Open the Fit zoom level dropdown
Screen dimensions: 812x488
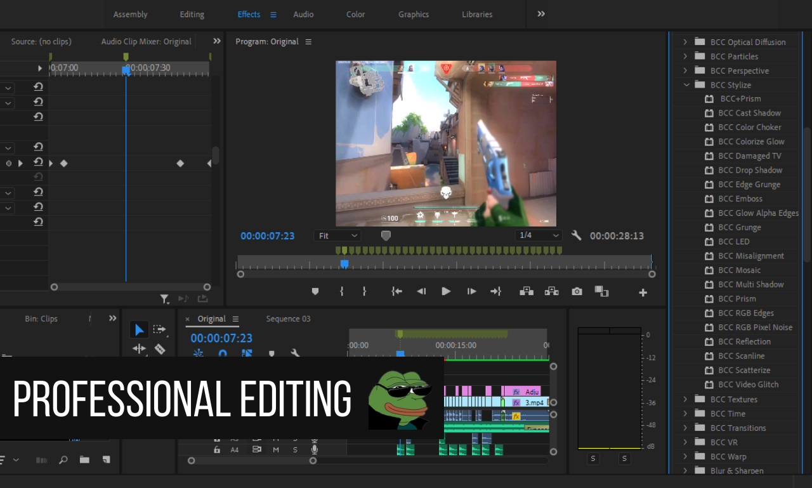337,235
